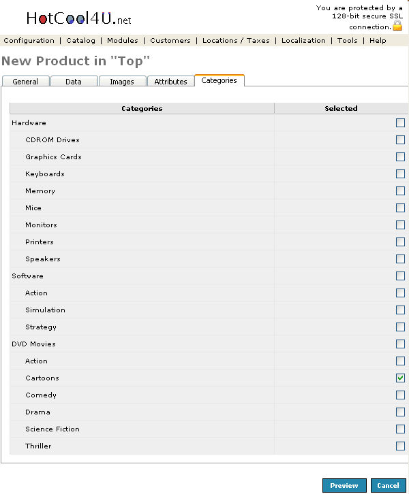Open the Configuration menu
The image size is (409, 494).
click(x=29, y=41)
